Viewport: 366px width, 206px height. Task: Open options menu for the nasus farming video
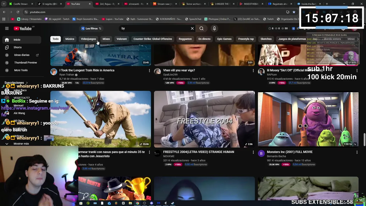pyautogui.click(x=149, y=152)
